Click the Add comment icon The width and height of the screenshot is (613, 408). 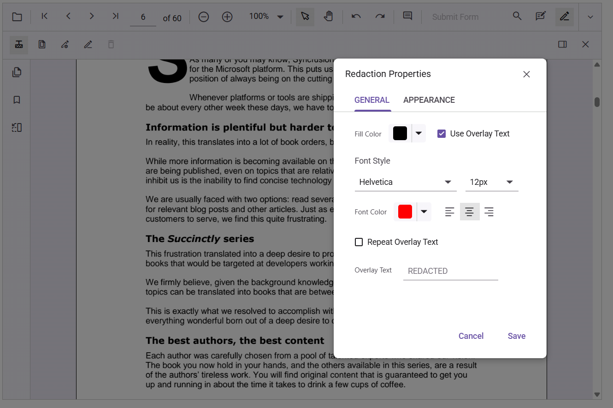407,16
